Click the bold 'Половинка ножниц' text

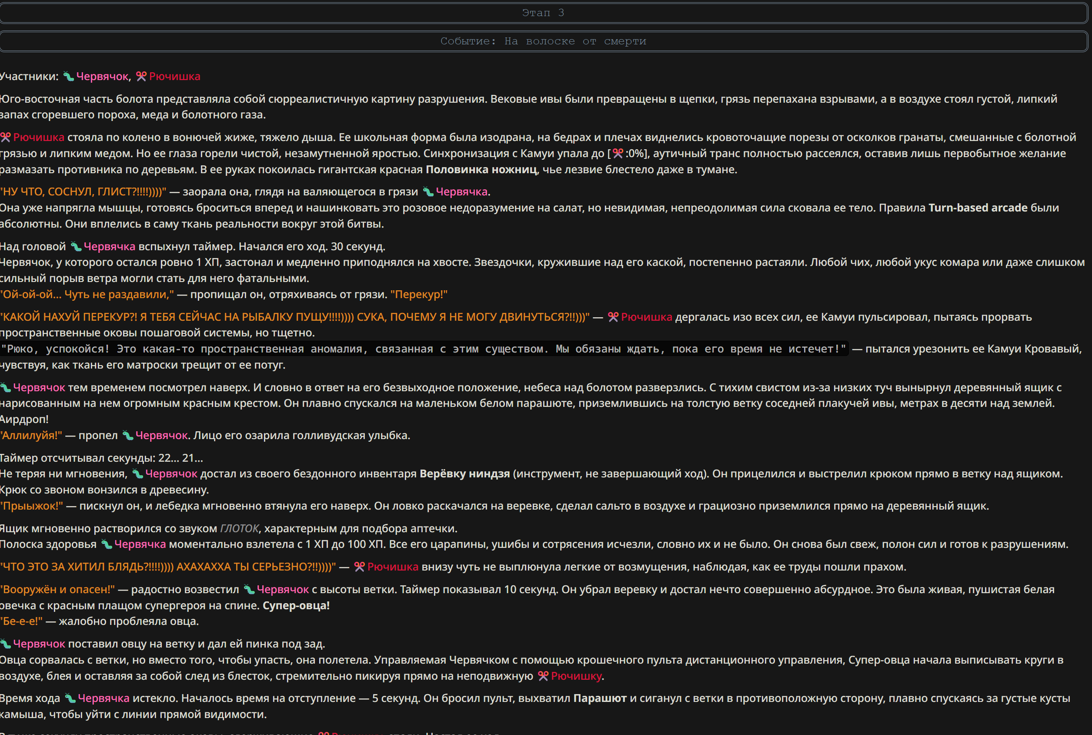click(x=481, y=169)
